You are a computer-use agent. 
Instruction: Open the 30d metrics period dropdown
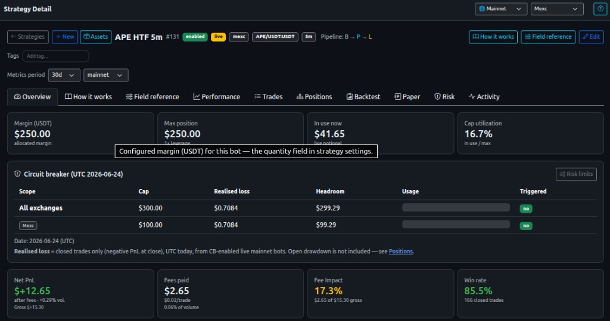64,75
